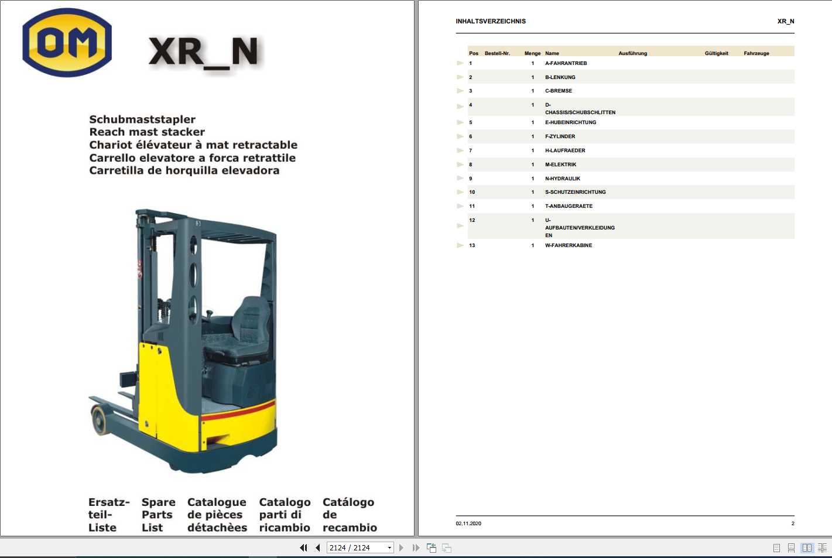832x558 pixels.
Task: Click the arrow beside M-ELEKTRIK row
Action: pos(460,165)
